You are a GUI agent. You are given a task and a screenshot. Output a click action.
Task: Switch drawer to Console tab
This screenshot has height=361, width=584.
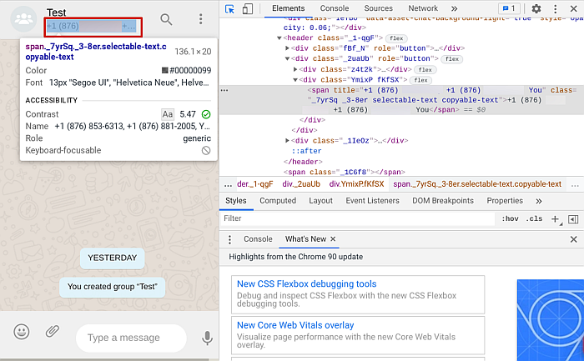point(258,239)
